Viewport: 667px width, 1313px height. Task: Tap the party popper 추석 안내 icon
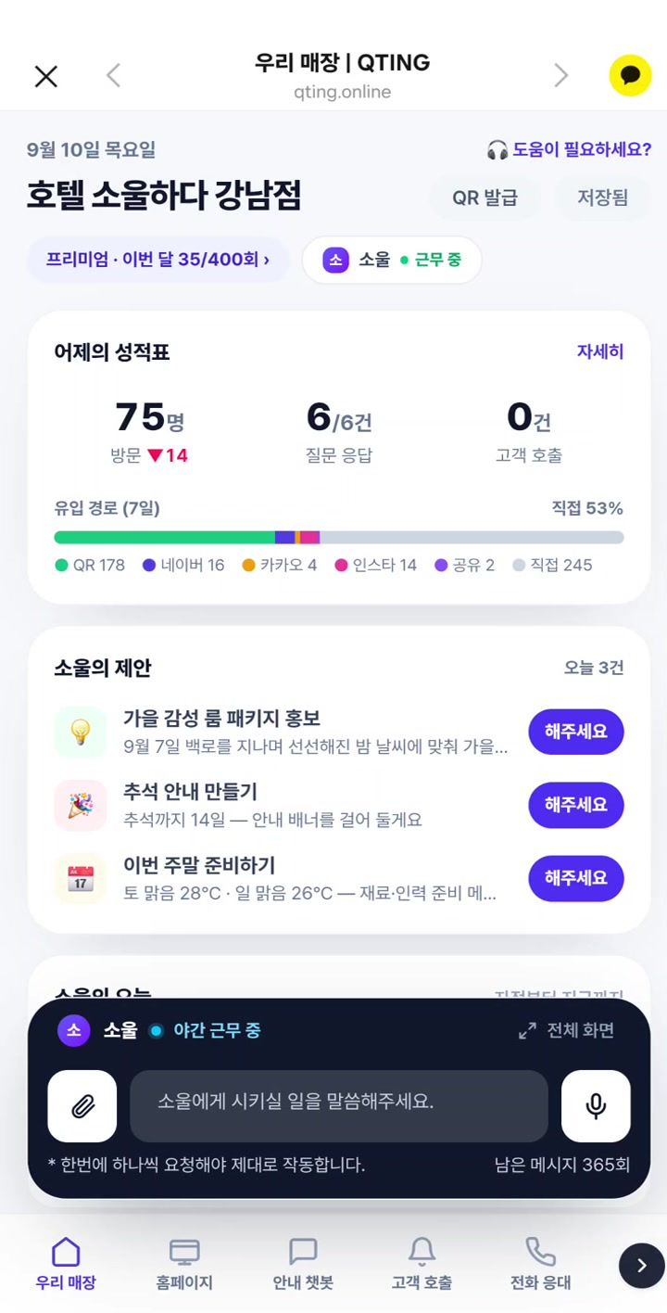coord(81,805)
